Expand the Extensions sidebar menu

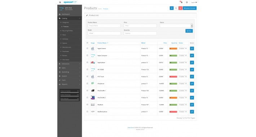pyautogui.click(x=70, y=64)
